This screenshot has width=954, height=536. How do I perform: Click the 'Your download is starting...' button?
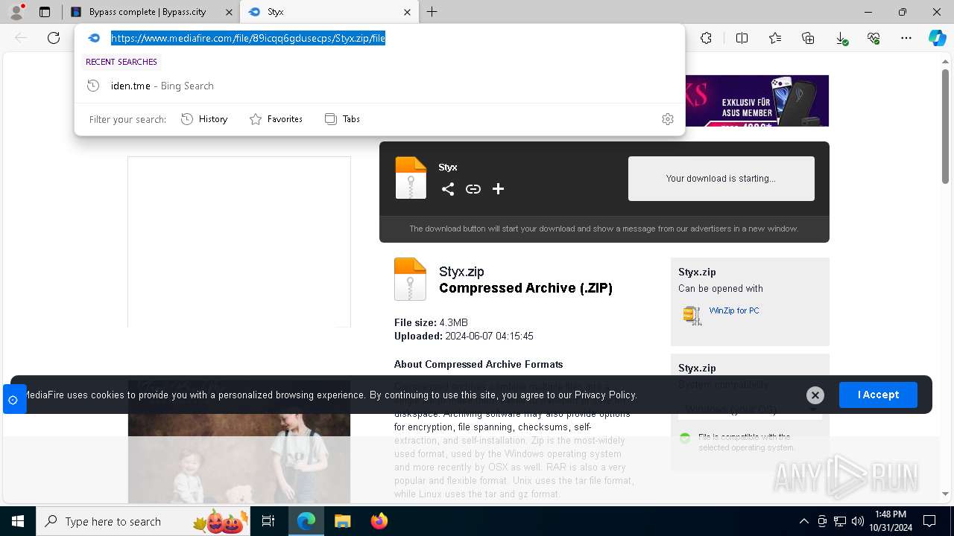click(721, 179)
